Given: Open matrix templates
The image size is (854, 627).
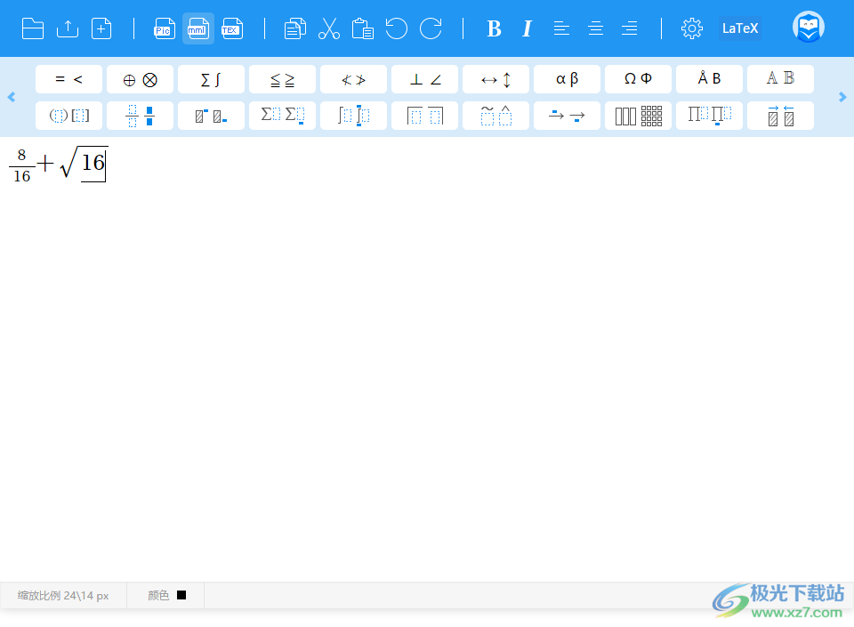Looking at the screenshot, I should [638, 116].
